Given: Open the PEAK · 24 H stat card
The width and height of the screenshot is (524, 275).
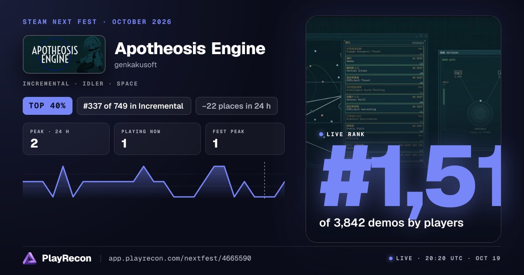Looking at the screenshot, I should coord(66,139).
